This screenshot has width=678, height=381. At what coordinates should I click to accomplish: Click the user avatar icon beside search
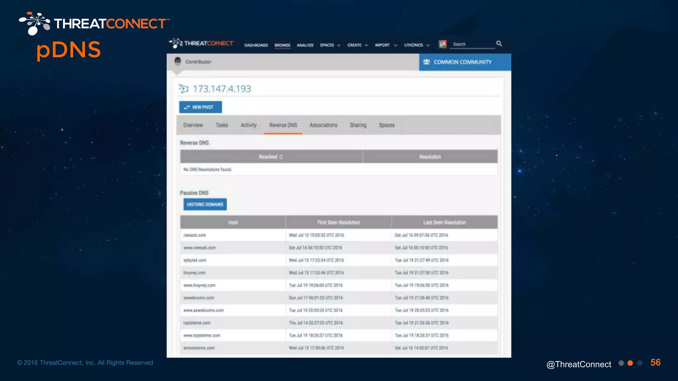(x=443, y=44)
